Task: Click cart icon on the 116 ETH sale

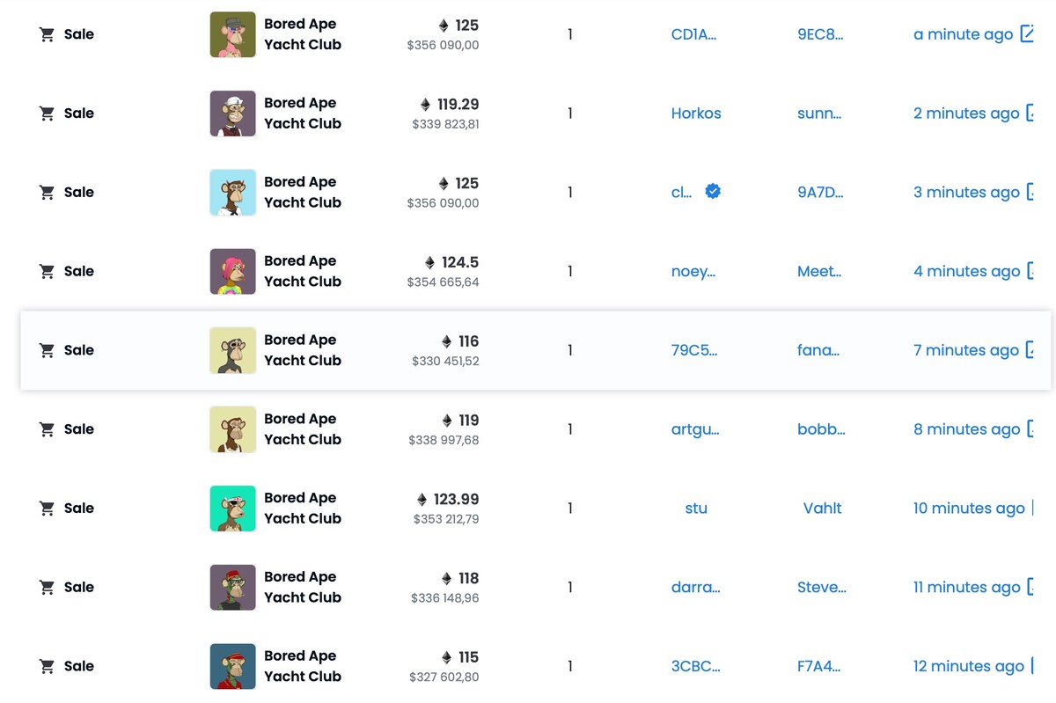Action: coord(48,350)
